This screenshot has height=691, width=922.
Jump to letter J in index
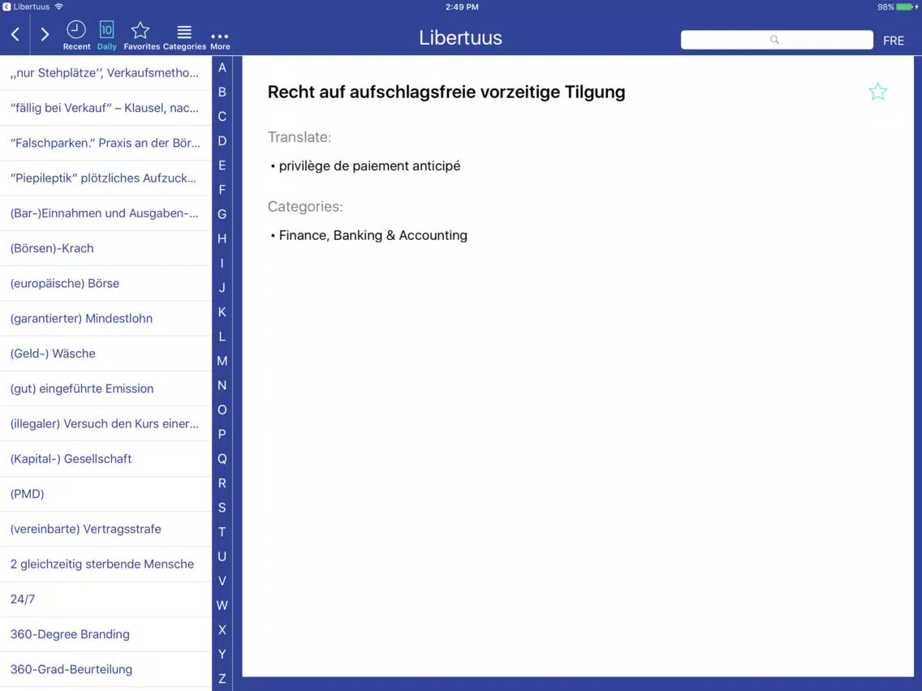tap(222, 287)
